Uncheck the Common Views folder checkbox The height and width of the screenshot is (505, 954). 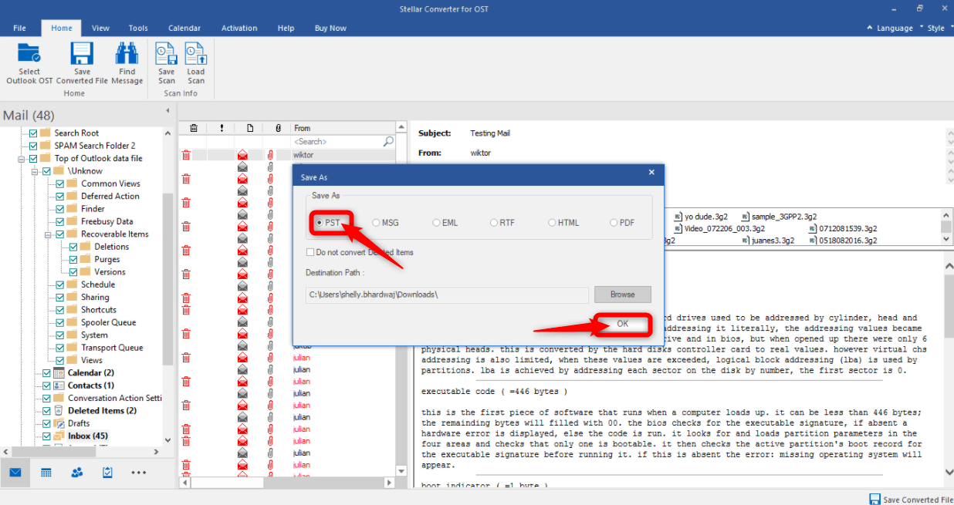(59, 183)
